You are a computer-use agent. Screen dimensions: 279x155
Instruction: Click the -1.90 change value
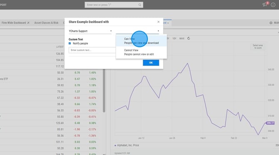coord(77,129)
